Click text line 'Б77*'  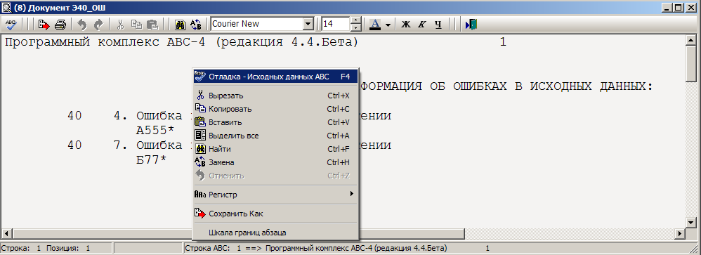point(151,159)
